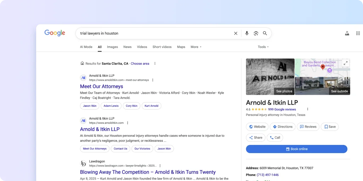Click the Adam Lewis sitelink chip
The height and width of the screenshot is (181, 363).
[111, 106]
